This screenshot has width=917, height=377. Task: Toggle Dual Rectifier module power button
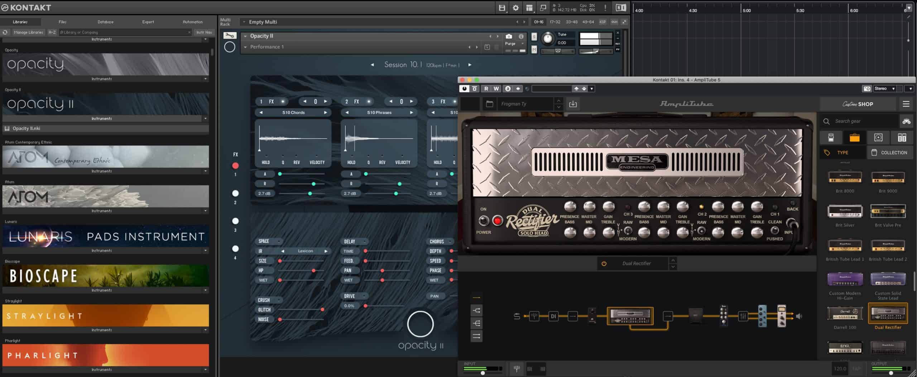coord(604,263)
